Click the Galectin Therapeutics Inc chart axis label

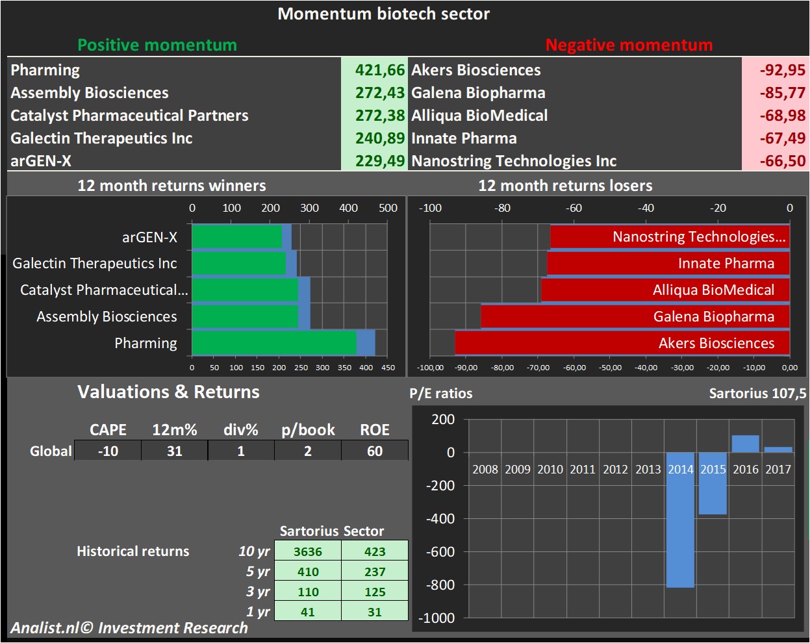click(x=95, y=263)
